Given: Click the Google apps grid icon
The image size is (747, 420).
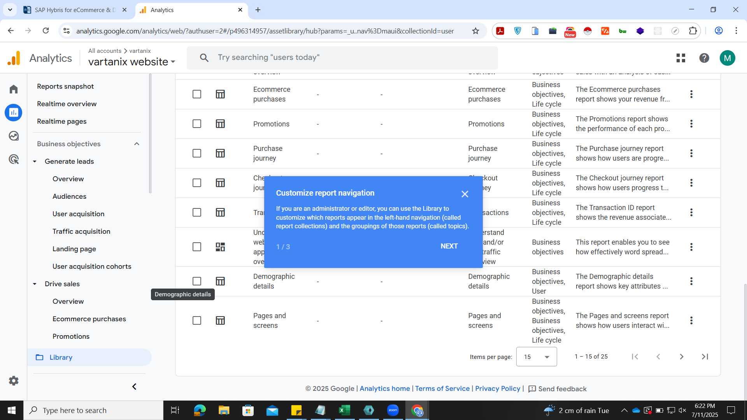Looking at the screenshot, I should coord(681,58).
